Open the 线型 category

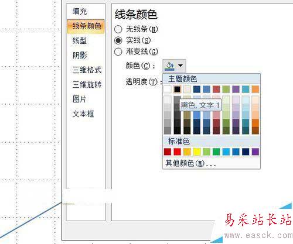[x=80, y=40]
